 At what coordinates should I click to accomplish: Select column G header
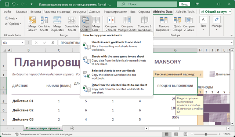pyautogui.click(x=175, y=50)
